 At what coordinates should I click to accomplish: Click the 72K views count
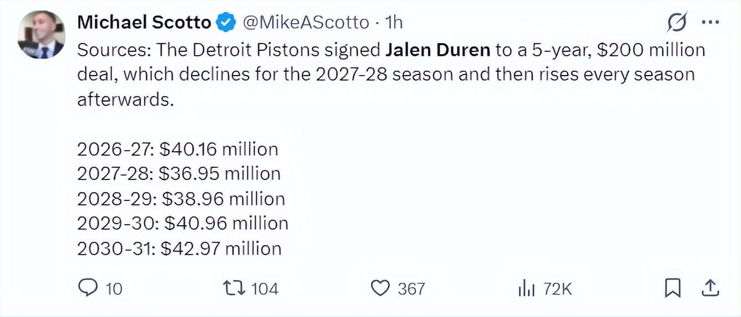[x=557, y=288]
